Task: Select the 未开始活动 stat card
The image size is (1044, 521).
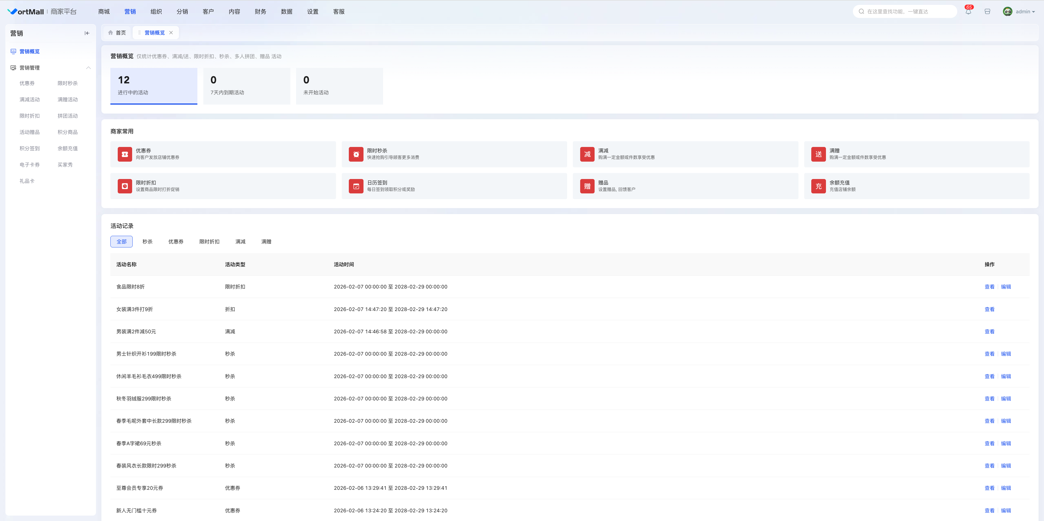Action: pos(340,86)
